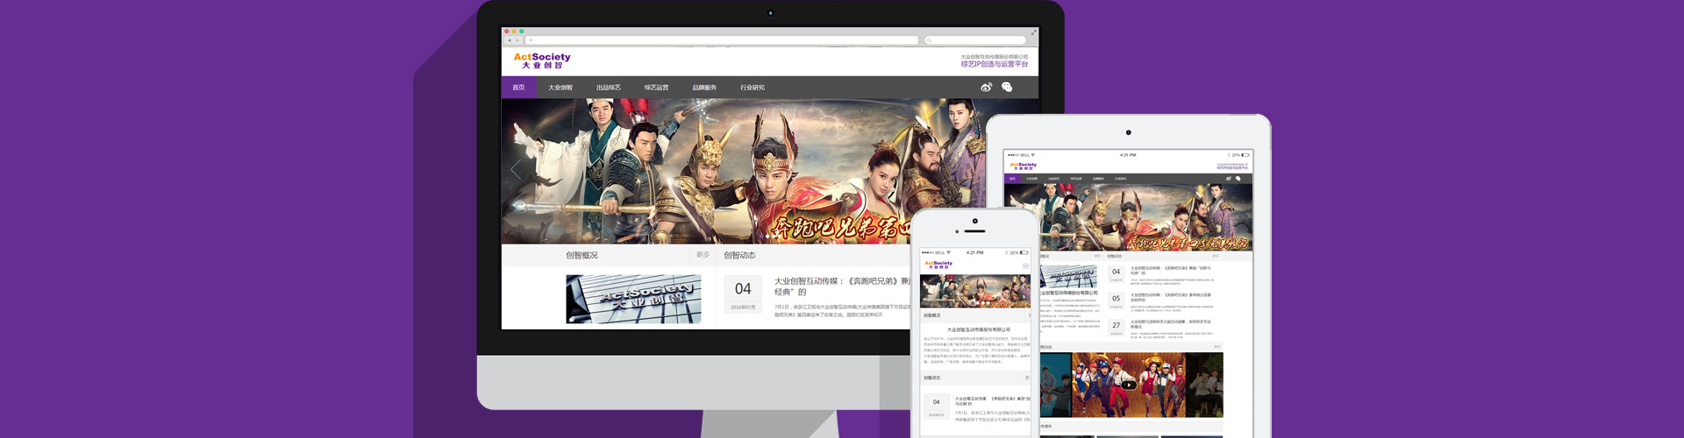
Task: Open the Weibo icon in desktop site navbar
Action: point(986,88)
